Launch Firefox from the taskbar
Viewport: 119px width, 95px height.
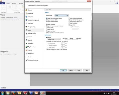[x=14, y=93]
